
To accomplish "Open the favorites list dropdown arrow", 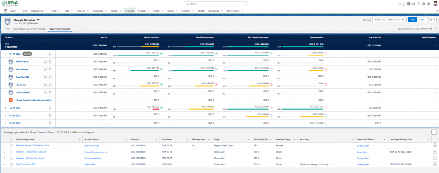I will pos(404,4).
